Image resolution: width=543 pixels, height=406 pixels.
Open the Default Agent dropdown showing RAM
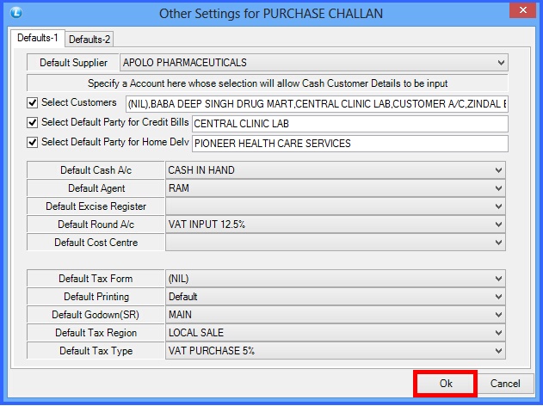click(x=336, y=188)
